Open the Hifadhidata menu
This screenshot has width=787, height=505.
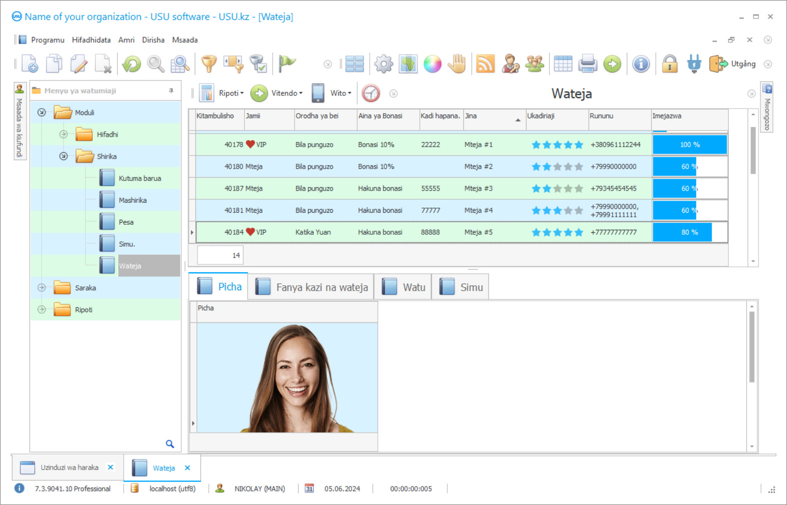(x=91, y=40)
